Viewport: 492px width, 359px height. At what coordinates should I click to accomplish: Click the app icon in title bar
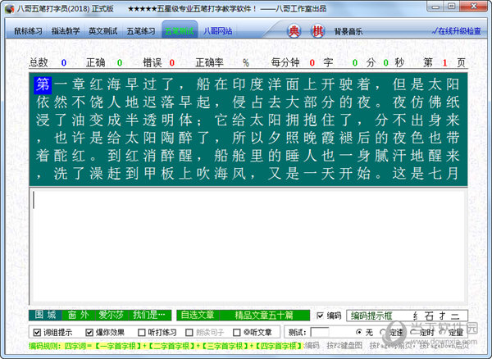pos(9,9)
